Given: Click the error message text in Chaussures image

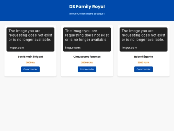Looking at the screenshot, I should (87, 35).
